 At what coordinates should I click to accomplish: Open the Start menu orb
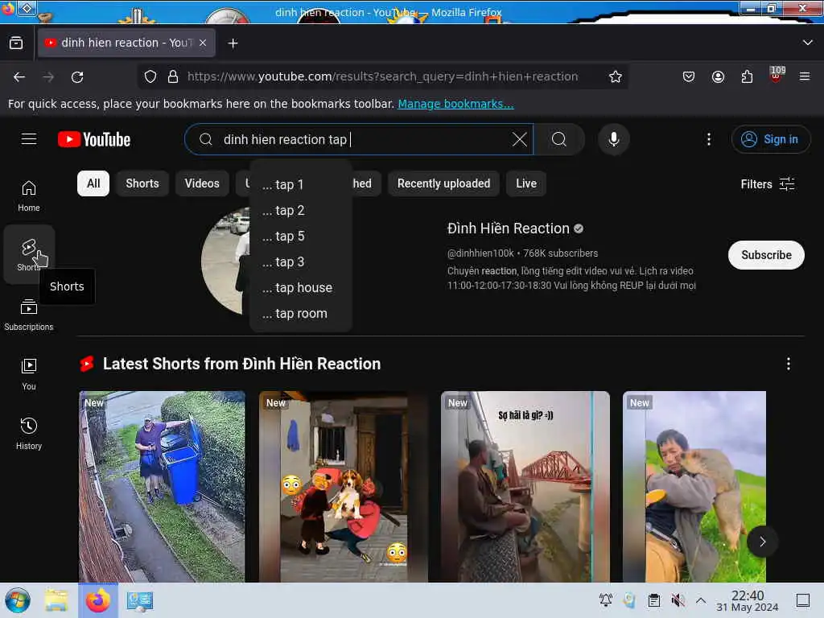18,600
